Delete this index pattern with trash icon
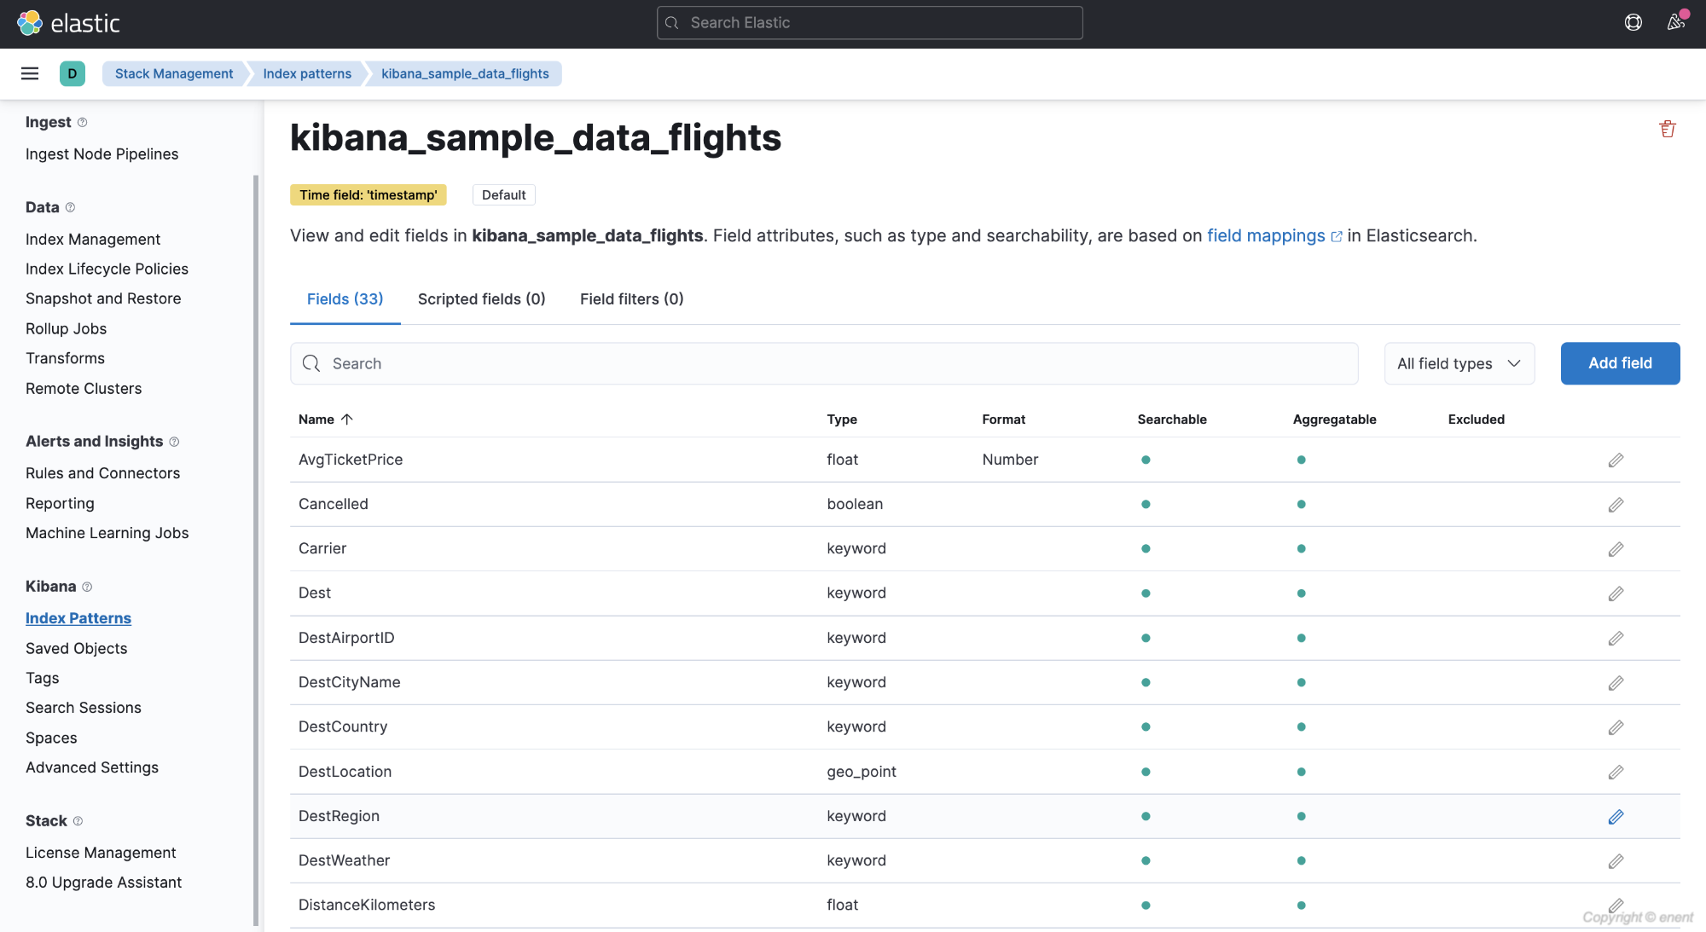The width and height of the screenshot is (1706, 932). pyautogui.click(x=1668, y=129)
